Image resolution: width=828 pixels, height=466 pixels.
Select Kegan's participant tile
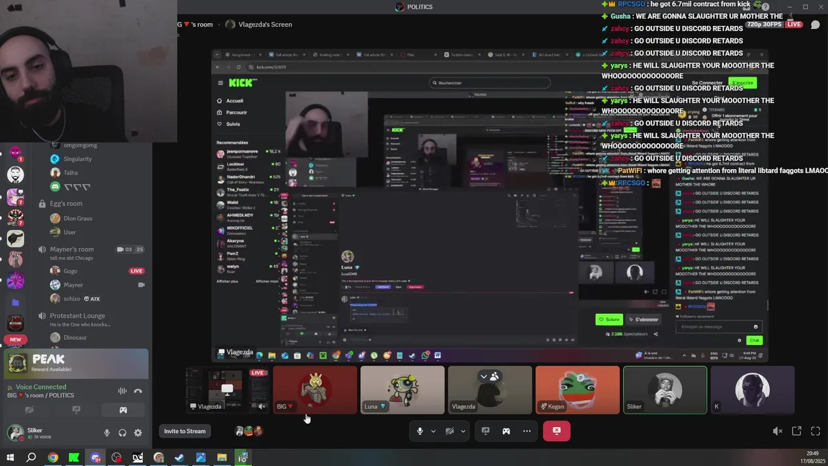[578, 390]
